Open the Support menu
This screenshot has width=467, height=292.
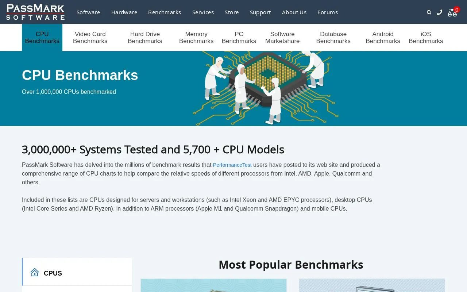click(x=260, y=12)
